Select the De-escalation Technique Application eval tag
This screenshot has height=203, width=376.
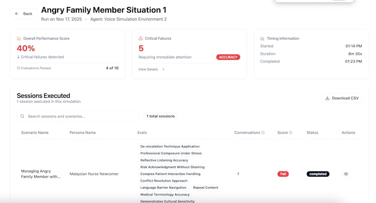click(x=169, y=146)
